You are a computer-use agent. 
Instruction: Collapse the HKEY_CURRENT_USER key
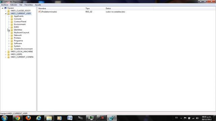click(x=6, y=13)
